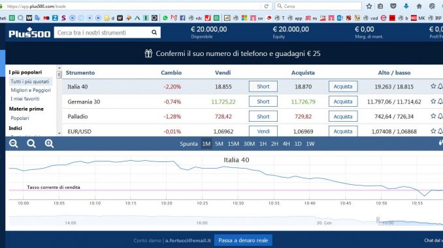
Task: Switch chart to 30M timeframe
Action: coord(249,144)
